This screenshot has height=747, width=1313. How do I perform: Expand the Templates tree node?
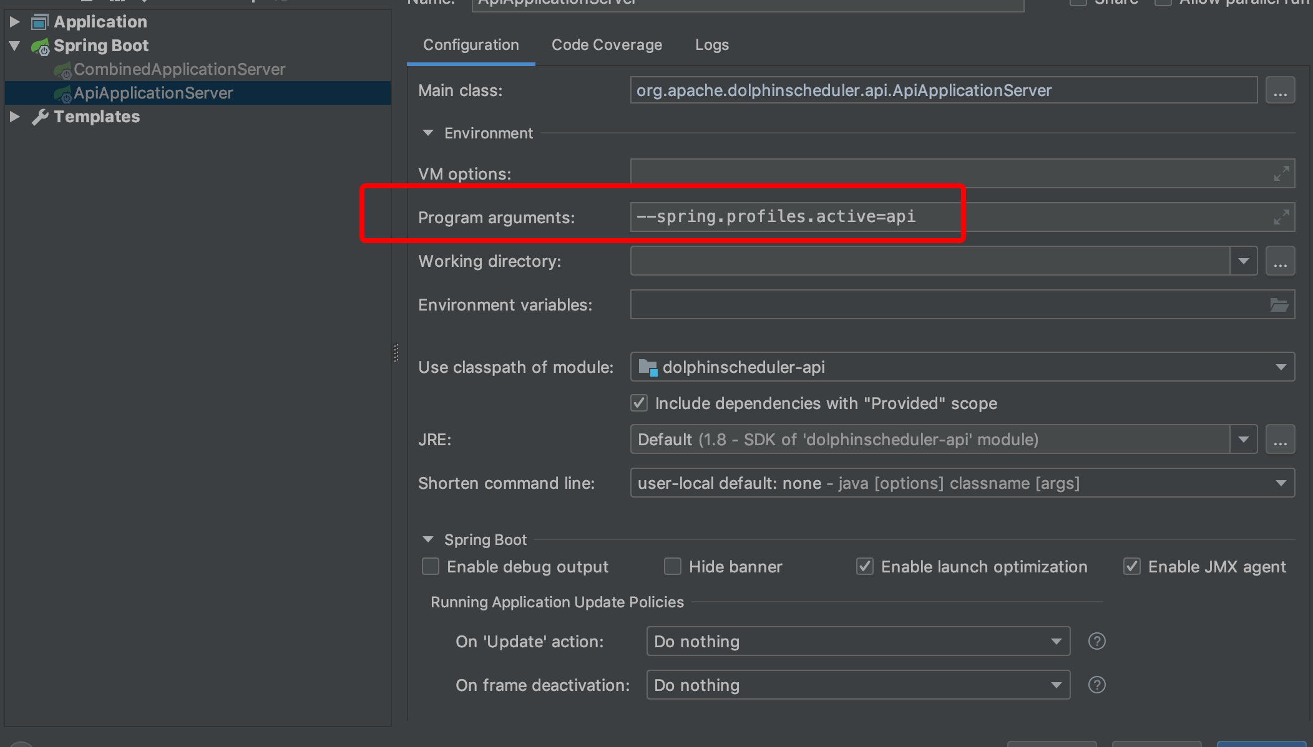click(x=15, y=117)
